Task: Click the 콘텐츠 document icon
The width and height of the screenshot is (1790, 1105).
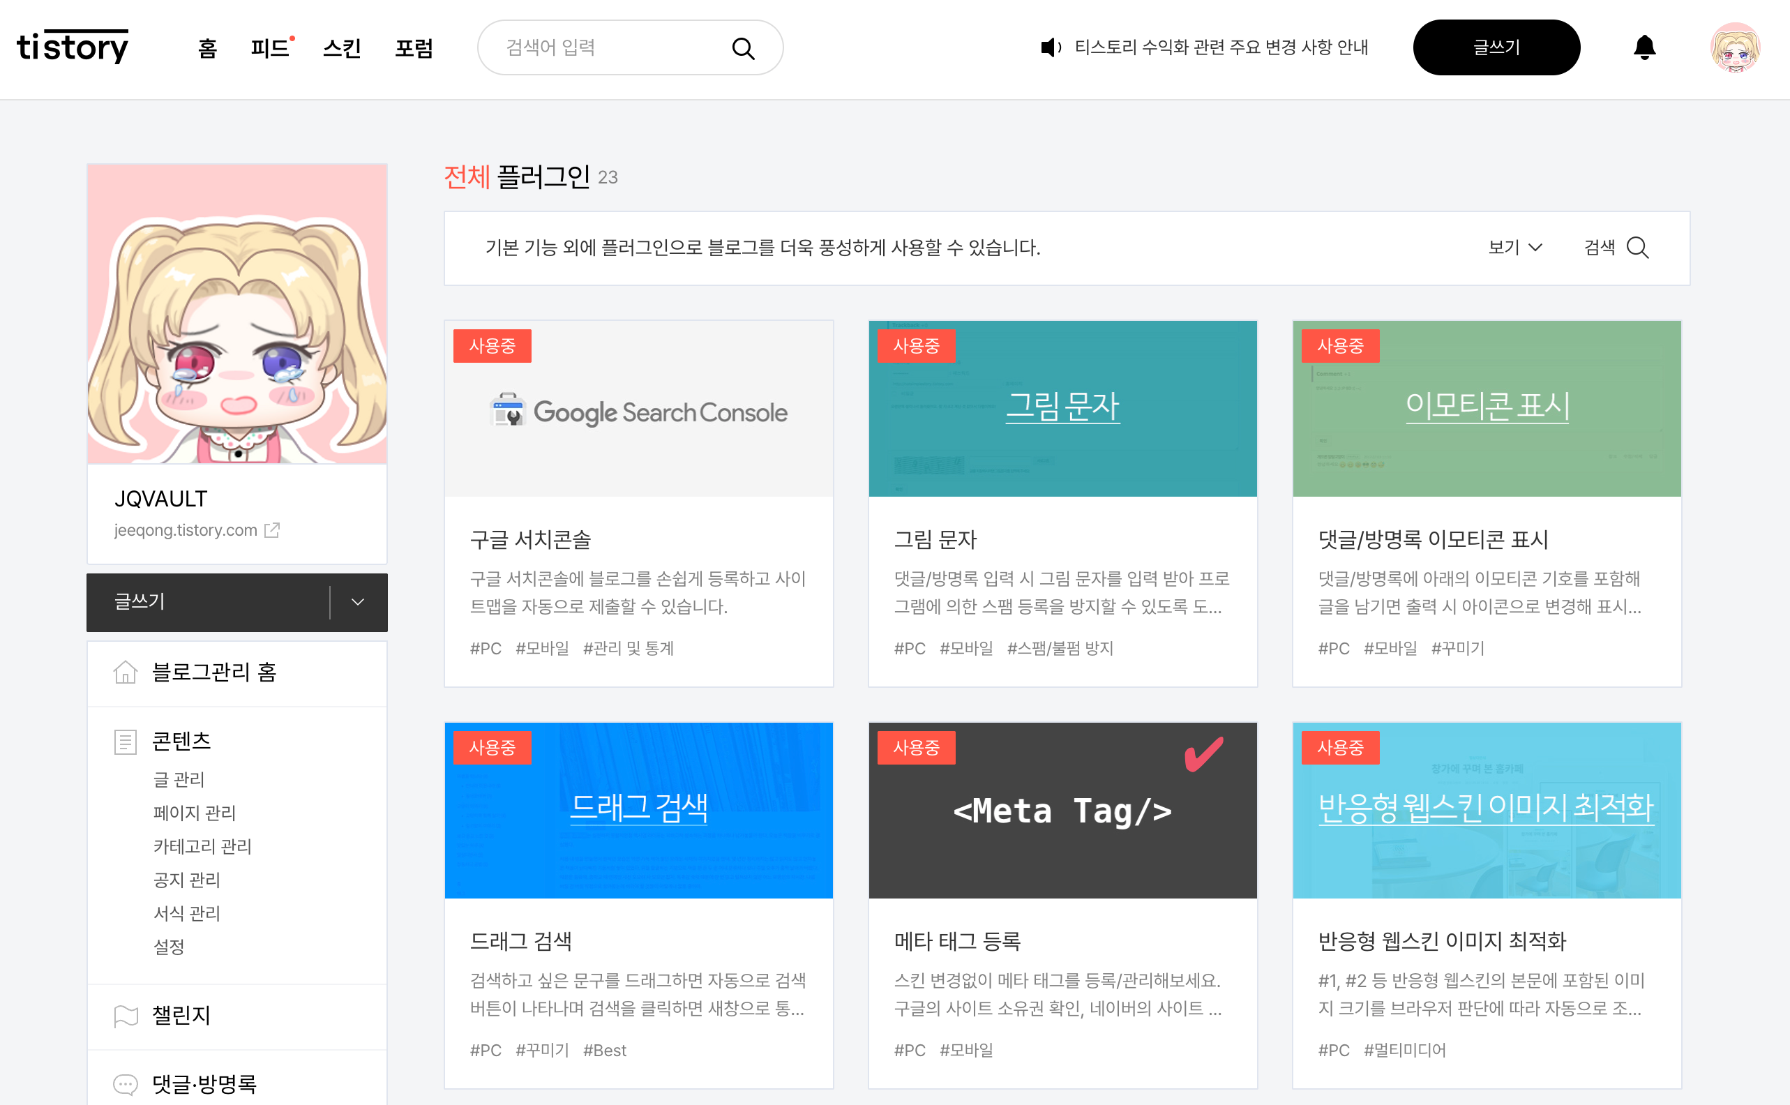Action: (126, 742)
